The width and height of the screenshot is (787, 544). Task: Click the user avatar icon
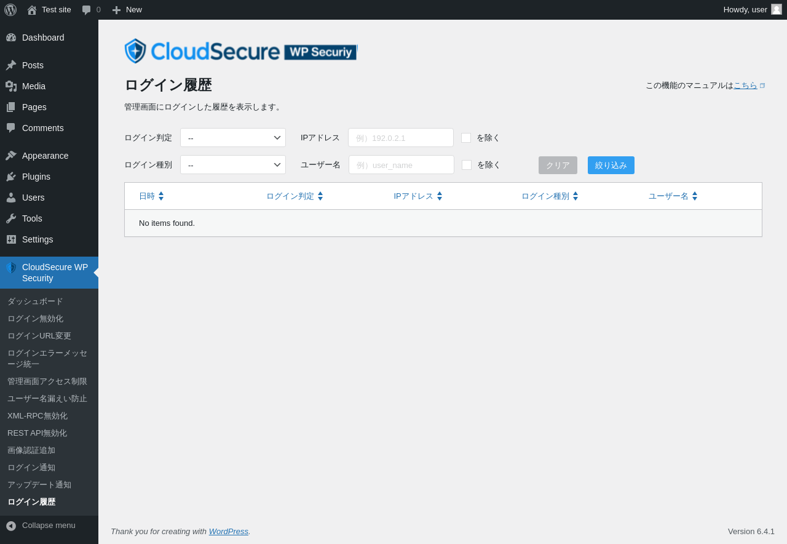[777, 9]
